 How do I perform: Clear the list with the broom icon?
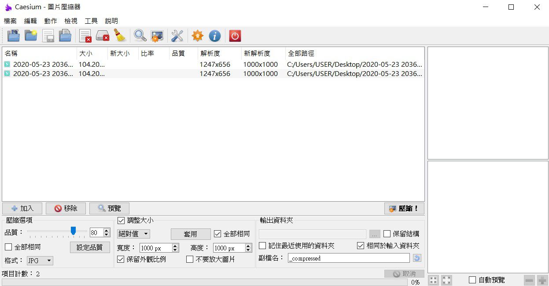click(x=120, y=36)
